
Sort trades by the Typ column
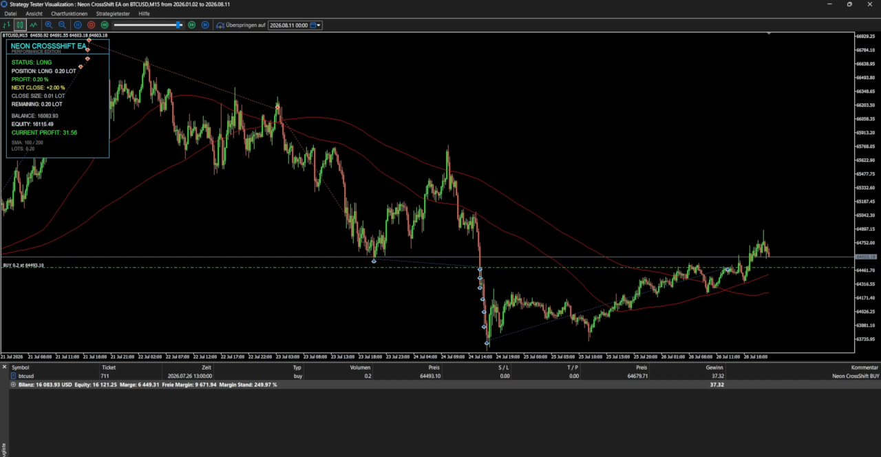coord(297,368)
